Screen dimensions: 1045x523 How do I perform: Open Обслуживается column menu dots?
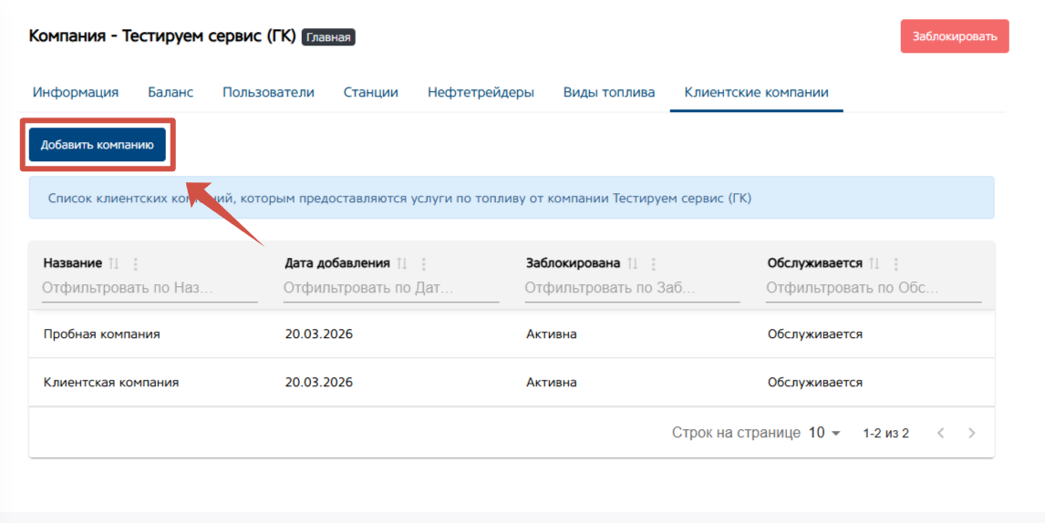pos(896,263)
